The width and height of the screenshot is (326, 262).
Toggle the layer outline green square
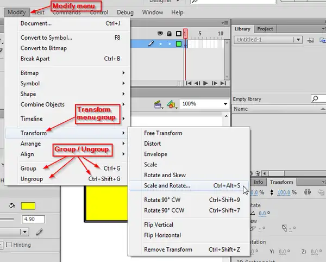coord(178,43)
